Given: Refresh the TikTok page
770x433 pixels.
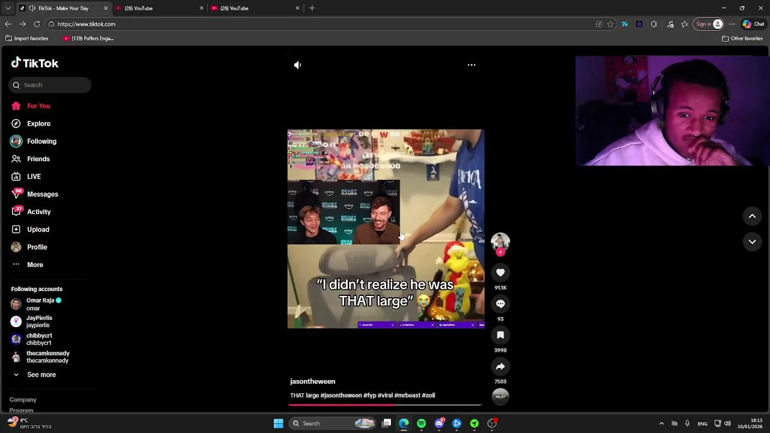Looking at the screenshot, I should [37, 24].
